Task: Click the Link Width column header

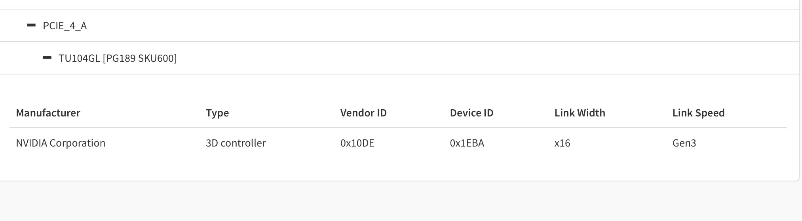Action: 580,113
